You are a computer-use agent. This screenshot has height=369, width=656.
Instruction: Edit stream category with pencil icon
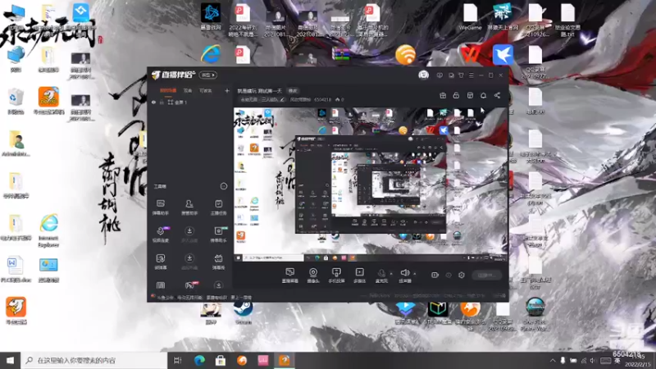point(283,99)
